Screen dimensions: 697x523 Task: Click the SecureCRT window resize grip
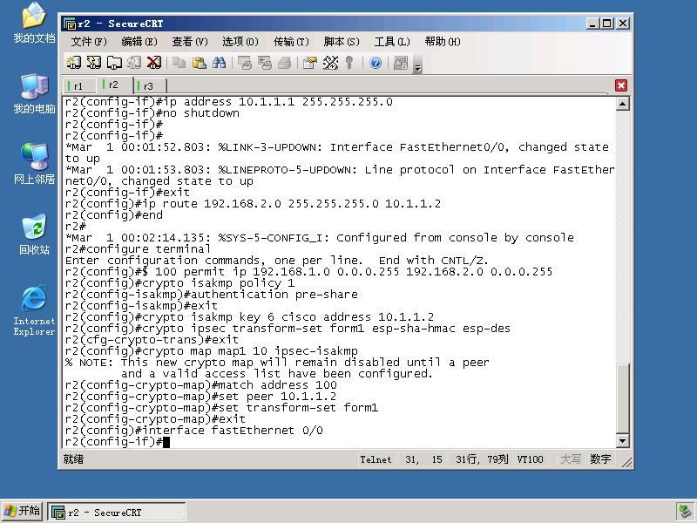pos(626,463)
